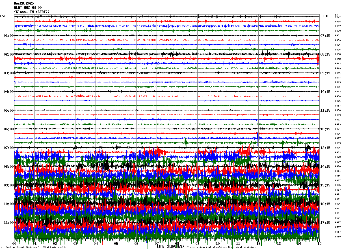Screen dimensions: 342x251
Task: Click the DC offset value 6519
Action: tap(338, 237)
